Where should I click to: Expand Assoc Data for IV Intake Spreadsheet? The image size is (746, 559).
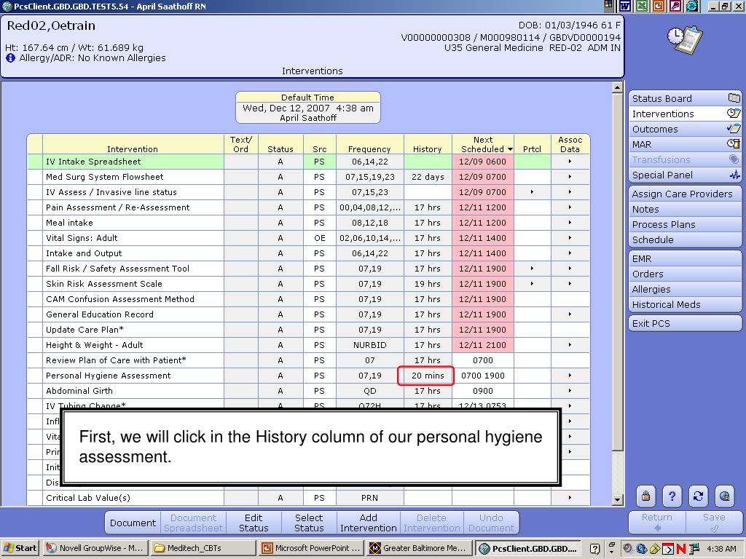click(x=570, y=162)
